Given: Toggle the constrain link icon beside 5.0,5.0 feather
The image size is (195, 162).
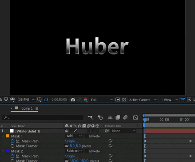Looking at the screenshot, I should [x=67, y=146].
